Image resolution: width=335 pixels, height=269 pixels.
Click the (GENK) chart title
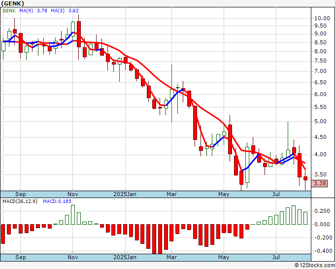coord(12,3)
